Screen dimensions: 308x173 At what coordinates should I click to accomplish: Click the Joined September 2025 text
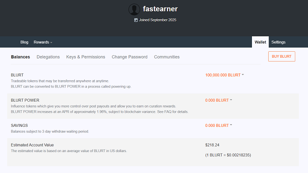pyautogui.click(x=157, y=20)
